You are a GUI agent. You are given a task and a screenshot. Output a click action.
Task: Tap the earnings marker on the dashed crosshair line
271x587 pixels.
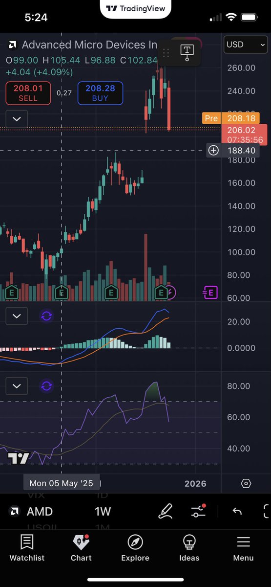pyautogui.click(x=61, y=293)
